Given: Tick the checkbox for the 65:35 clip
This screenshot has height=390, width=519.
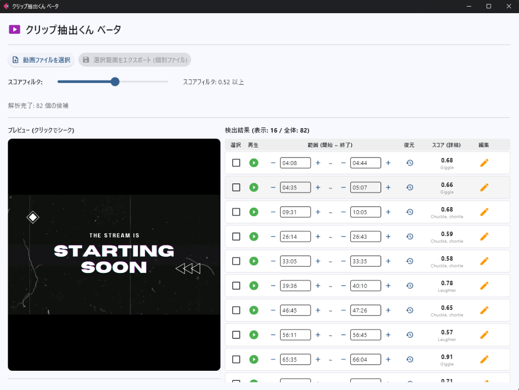Looking at the screenshot, I should (x=236, y=359).
